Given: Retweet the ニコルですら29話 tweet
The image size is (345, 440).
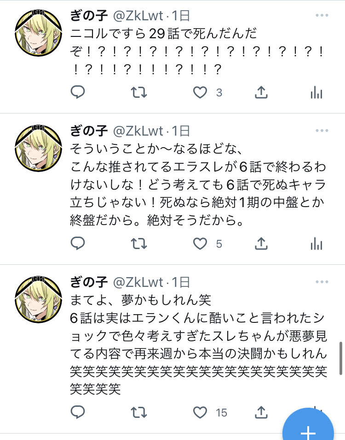Looking at the screenshot, I should point(139,92).
